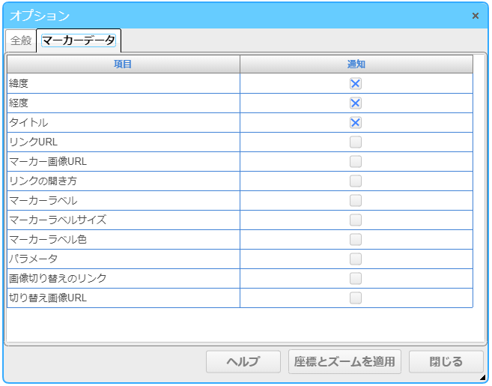Close the オプション dialog with X
Image resolution: width=492 pixels, height=386 pixels.
click(476, 16)
